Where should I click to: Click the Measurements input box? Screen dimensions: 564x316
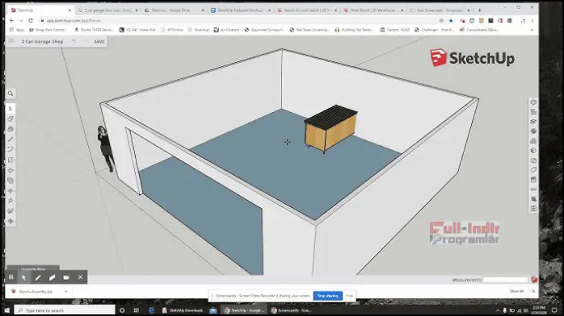pos(506,280)
